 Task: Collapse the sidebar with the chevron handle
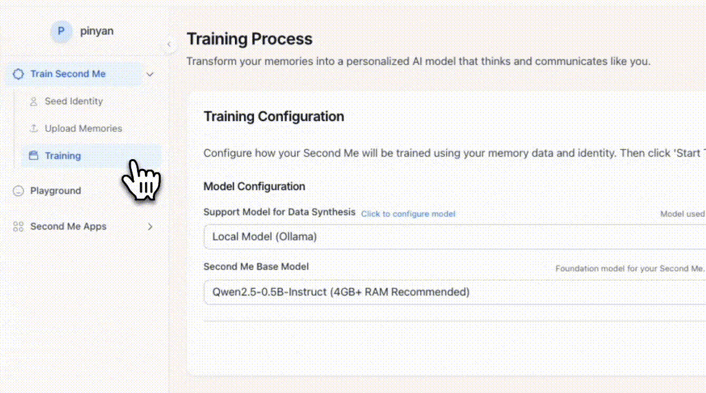click(169, 44)
